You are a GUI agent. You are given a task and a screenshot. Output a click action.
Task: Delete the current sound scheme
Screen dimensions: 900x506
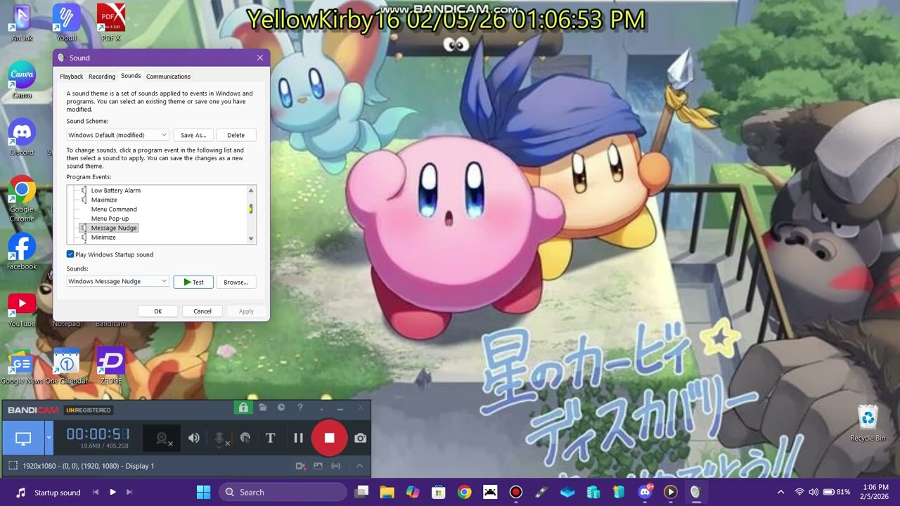click(x=236, y=135)
